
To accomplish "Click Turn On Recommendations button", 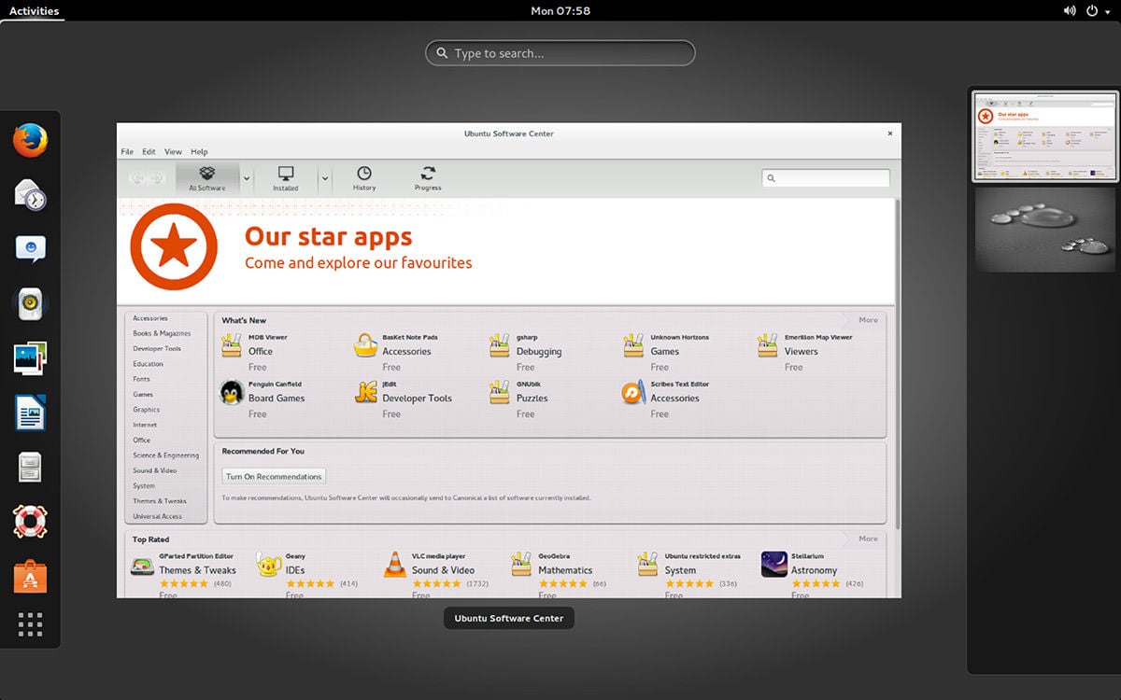I will pos(274,476).
